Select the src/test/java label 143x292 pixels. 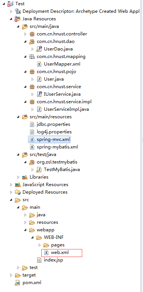tap(43, 154)
